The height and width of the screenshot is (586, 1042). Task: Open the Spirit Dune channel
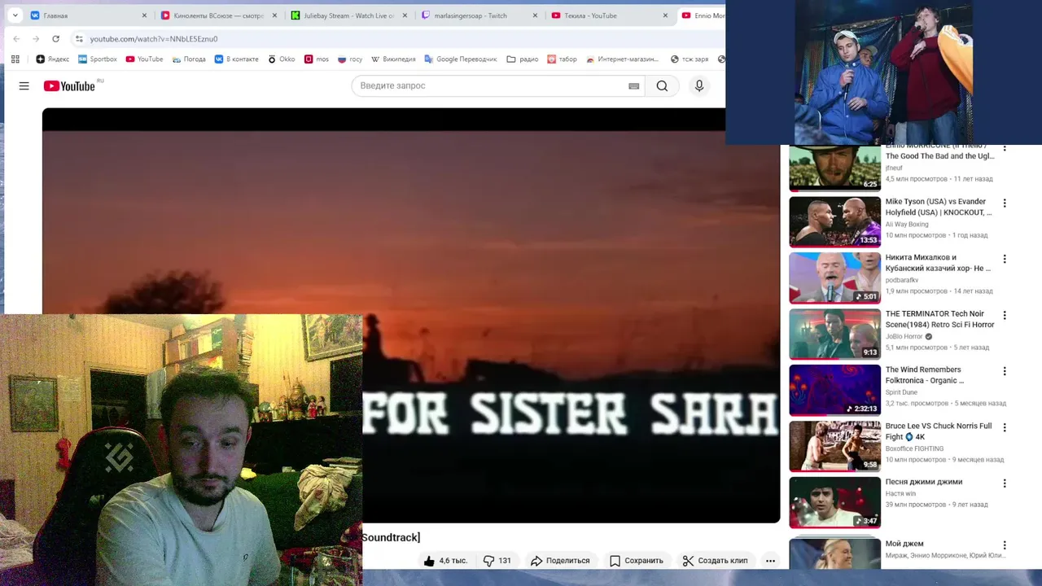pyautogui.click(x=901, y=392)
